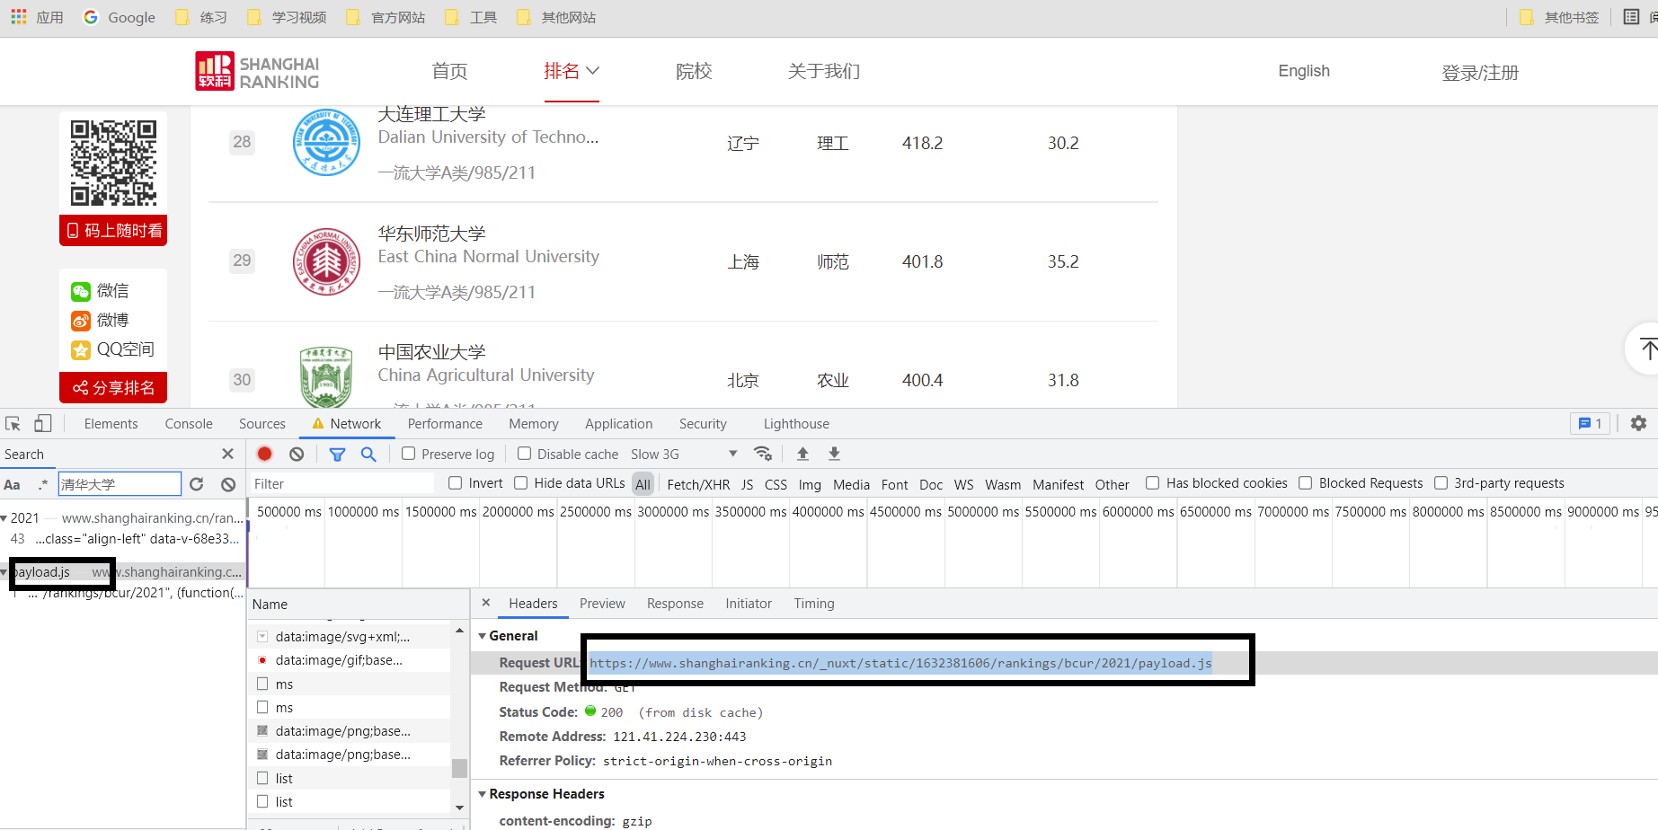Click the 码上随时看 button
1658x830 pixels.
(x=113, y=231)
